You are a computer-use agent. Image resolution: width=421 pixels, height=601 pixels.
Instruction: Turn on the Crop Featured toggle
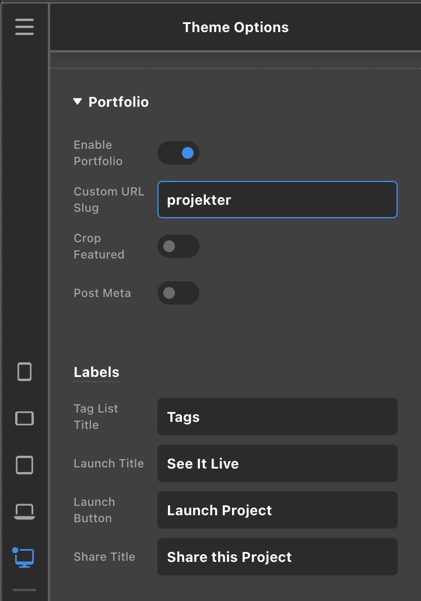click(x=178, y=246)
